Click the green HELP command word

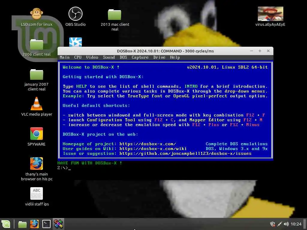click(81, 86)
